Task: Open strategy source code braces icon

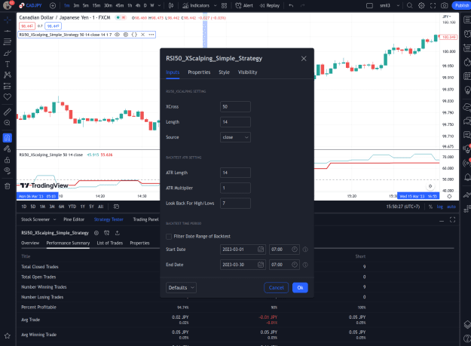Action: [134, 35]
